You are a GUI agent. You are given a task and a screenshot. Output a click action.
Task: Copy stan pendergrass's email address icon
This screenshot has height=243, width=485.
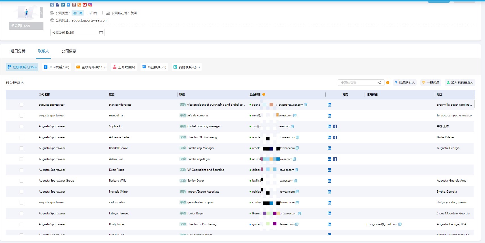[x=306, y=105]
